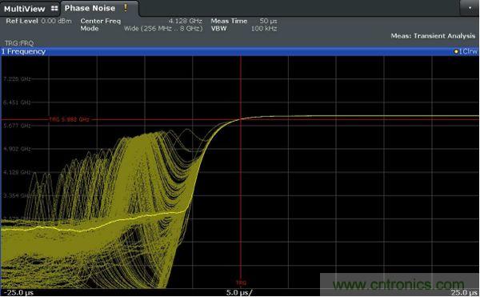Open the top-right tab dropdown arrow
This screenshot has width=480, height=297.
(470, 8)
